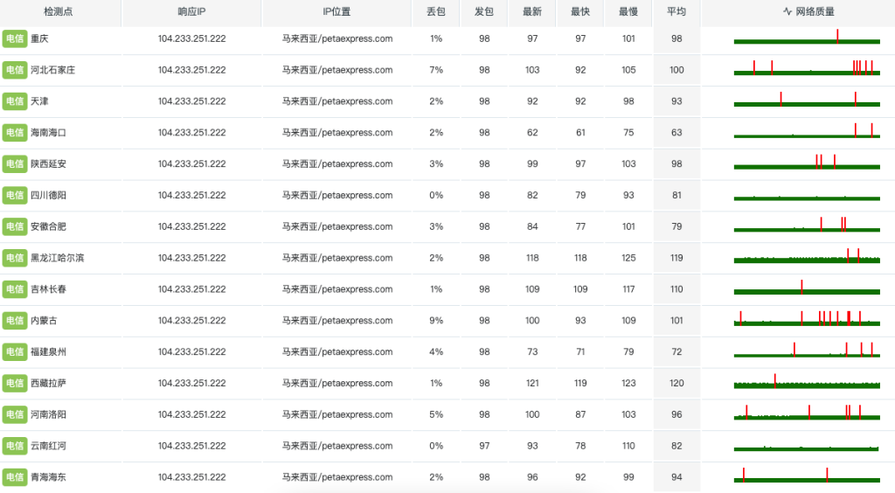Click the 天津 detection point name
This screenshot has width=895, height=493.
(x=39, y=101)
